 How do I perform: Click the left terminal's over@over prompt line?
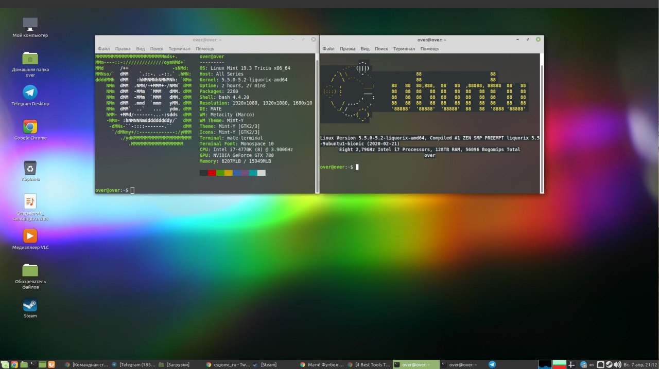(115, 190)
